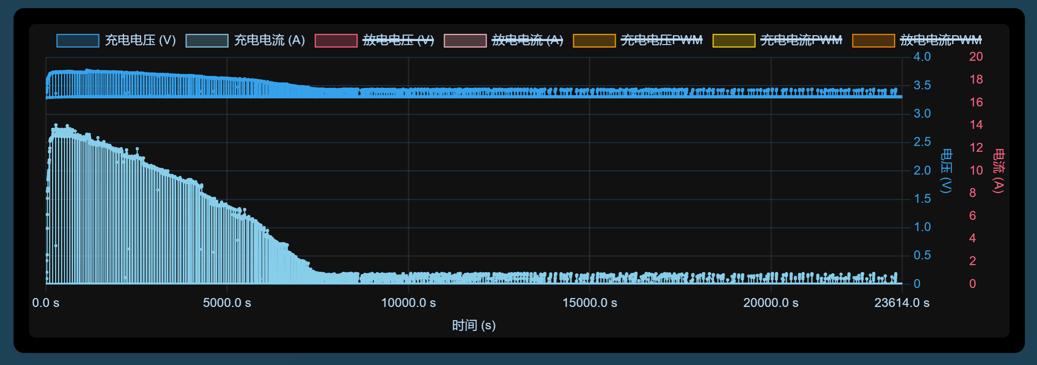The image size is (1037, 365).
Task: Click the 23614.0 s end time label
Action: pyautogui.click(x=902, y=303)
